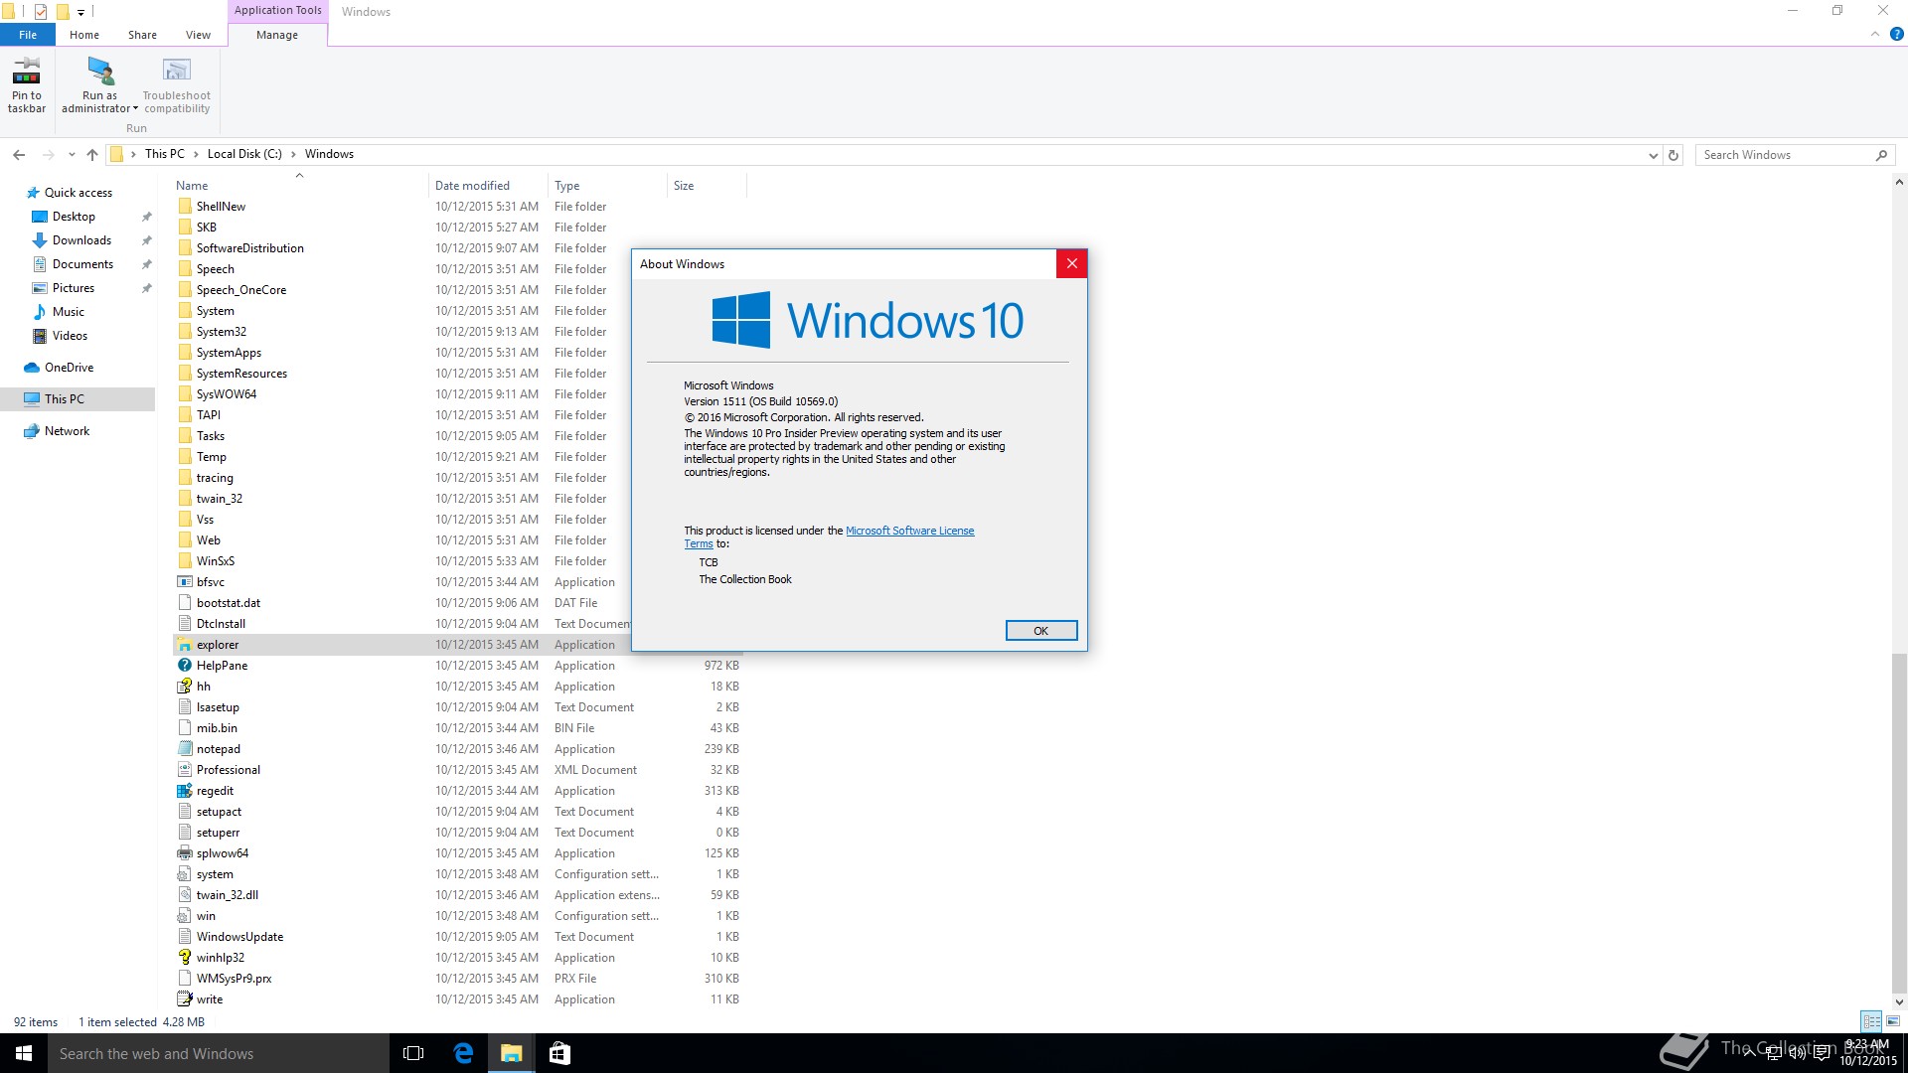This screenshot has width=1908, height=1073.
Task: Select the write application icon
Action: (184, 999)
